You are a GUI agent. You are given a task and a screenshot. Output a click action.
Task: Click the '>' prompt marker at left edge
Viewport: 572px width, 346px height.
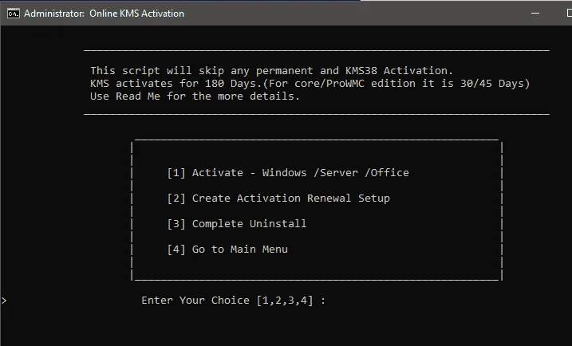click(4, 301)
